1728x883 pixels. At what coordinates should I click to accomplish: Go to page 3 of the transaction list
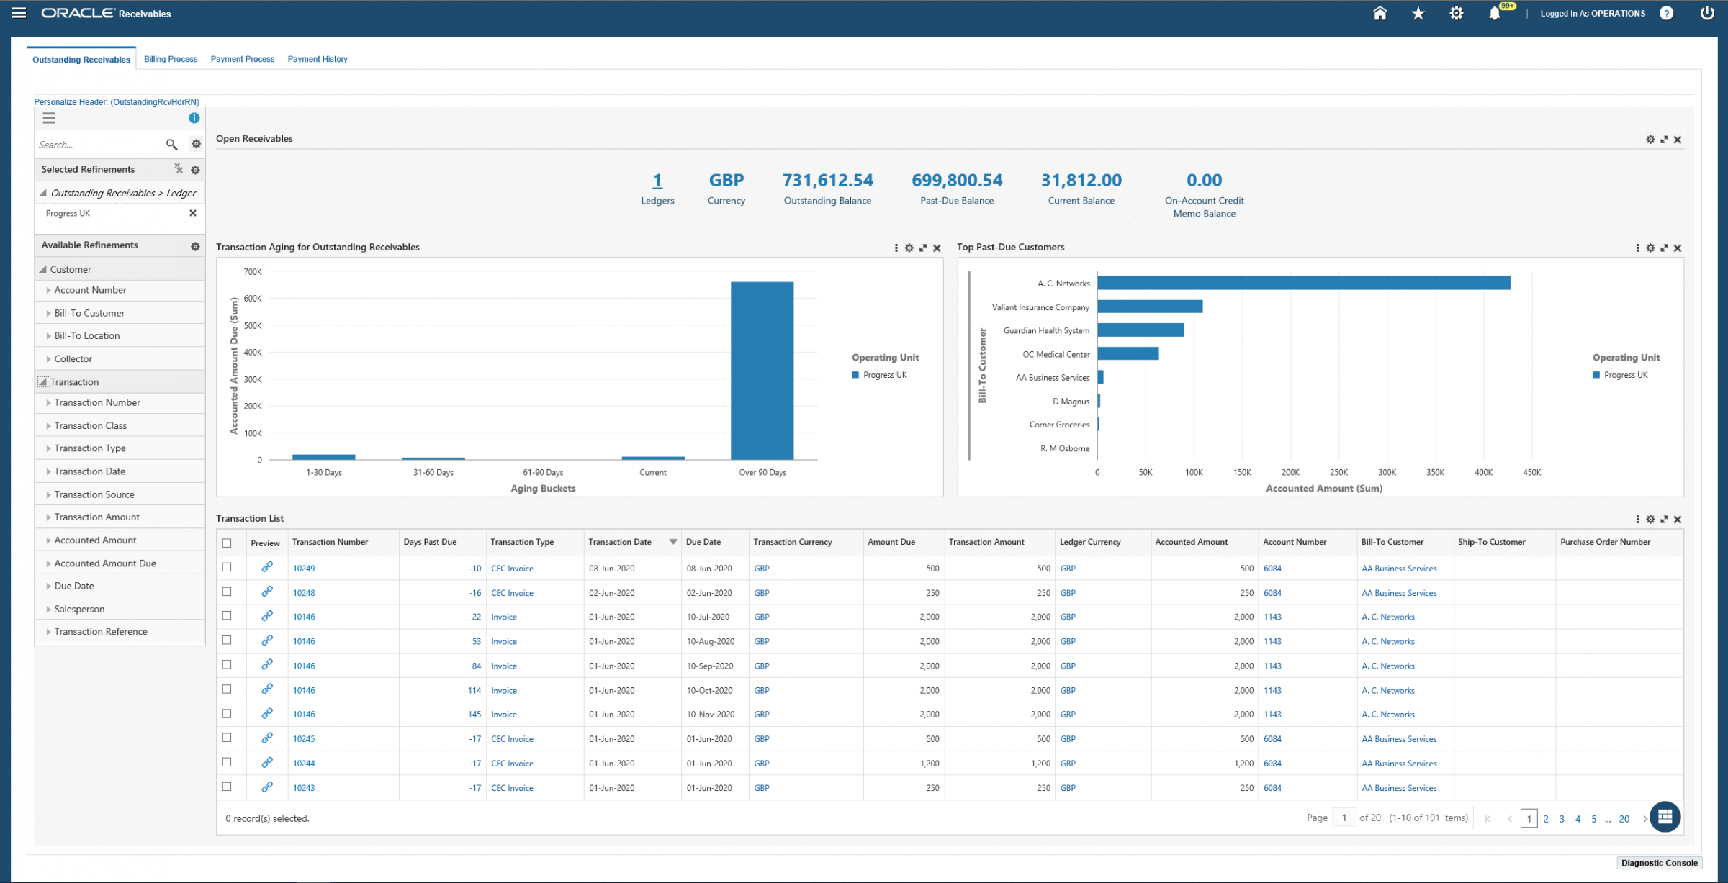click(1561, 818)
